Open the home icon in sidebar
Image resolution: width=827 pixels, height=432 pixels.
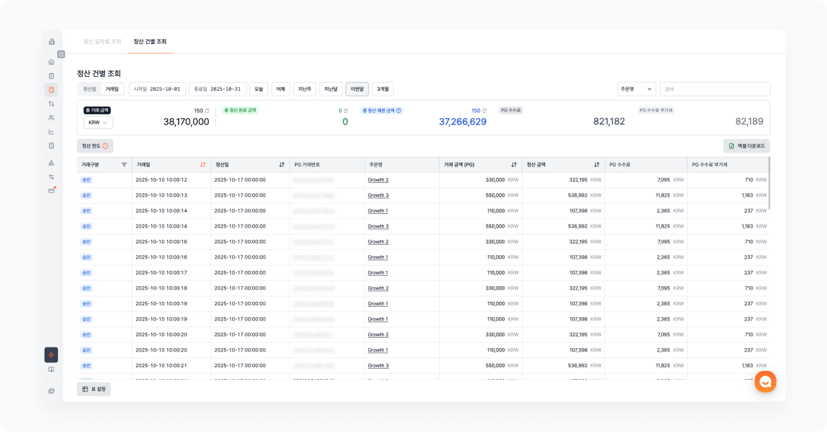(x=51, y=62)
